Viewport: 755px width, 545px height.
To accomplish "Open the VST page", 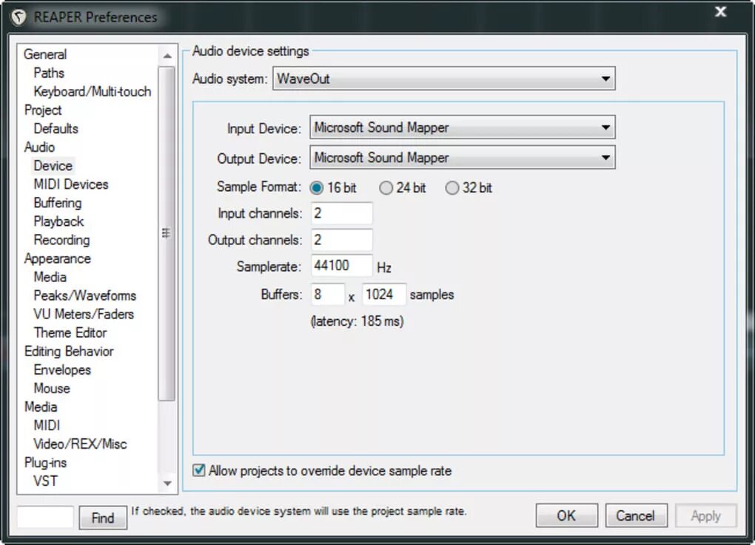I will [x=45, y=481].
